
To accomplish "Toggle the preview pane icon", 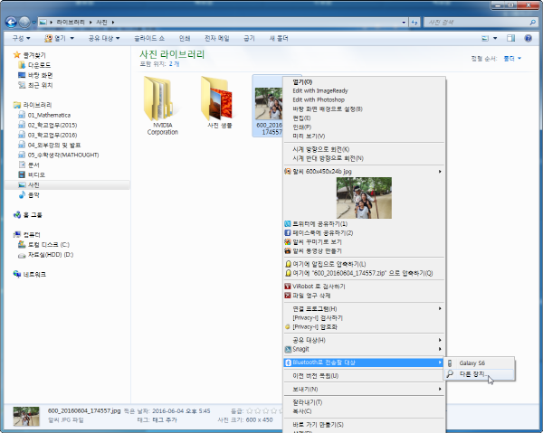I will (x=510, y=38).
